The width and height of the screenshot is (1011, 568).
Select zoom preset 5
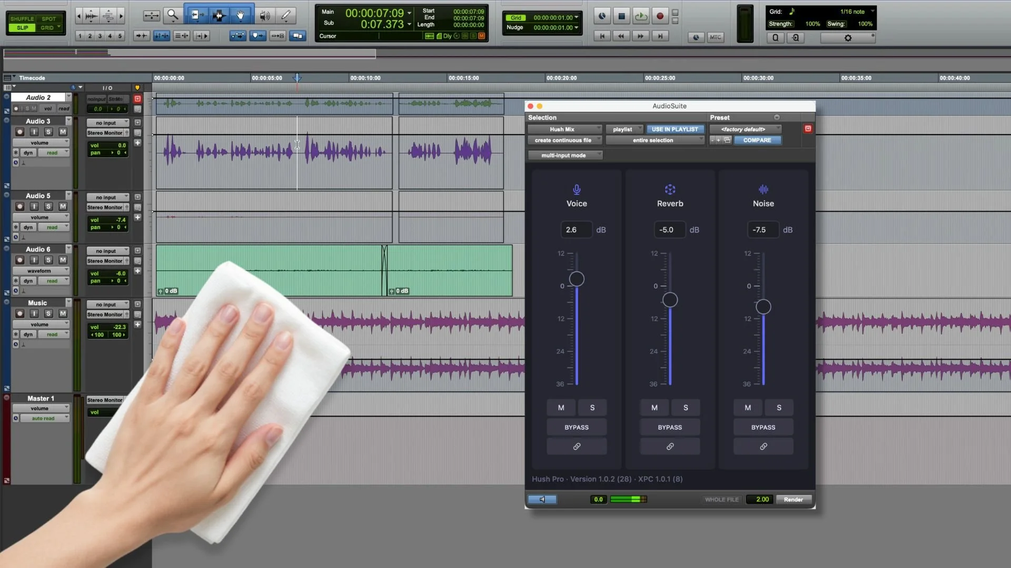coord(120,36)
